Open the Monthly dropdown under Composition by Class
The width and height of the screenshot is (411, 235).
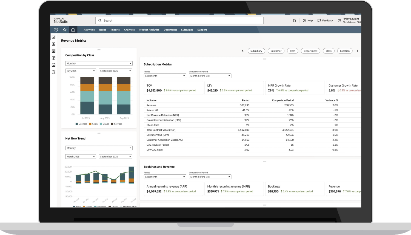click(x=99, y=63)
